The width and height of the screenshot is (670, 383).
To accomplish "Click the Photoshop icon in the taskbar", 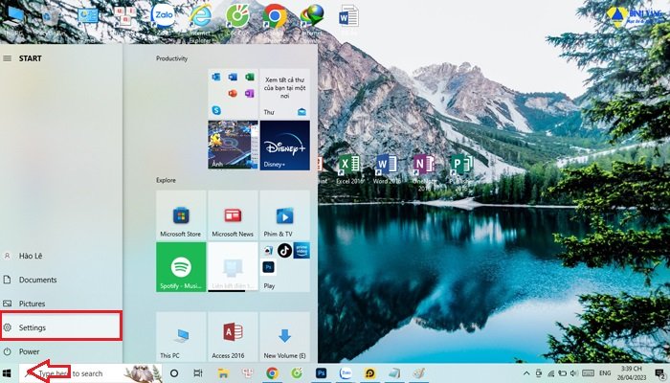I will [x=323, y=372].
